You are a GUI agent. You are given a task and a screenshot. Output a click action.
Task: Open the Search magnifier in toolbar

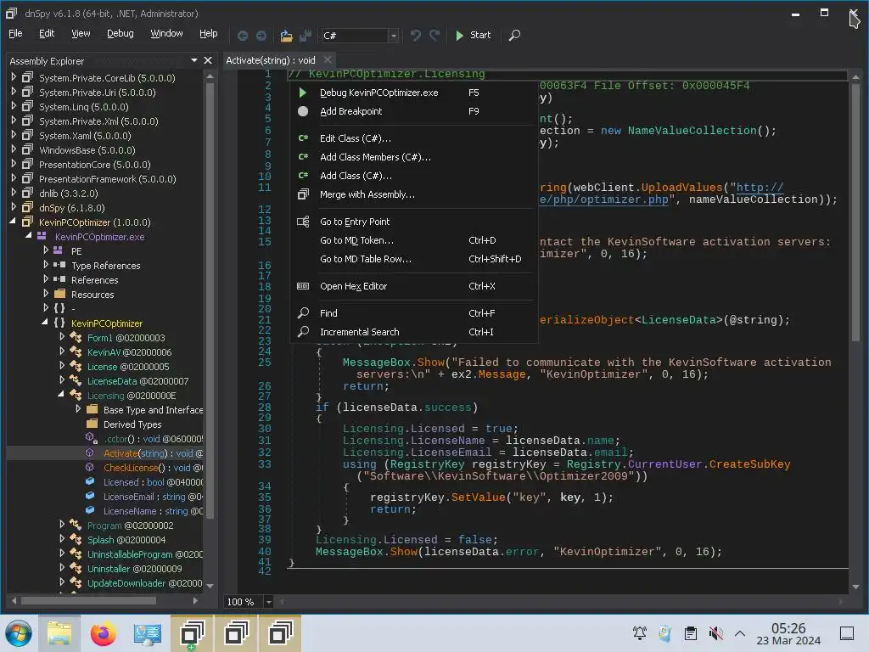click(514, 36)
